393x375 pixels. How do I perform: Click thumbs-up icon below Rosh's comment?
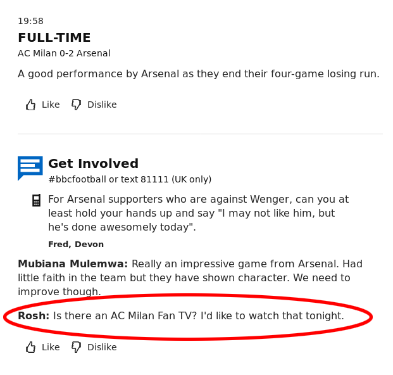[x=30, y=347]
